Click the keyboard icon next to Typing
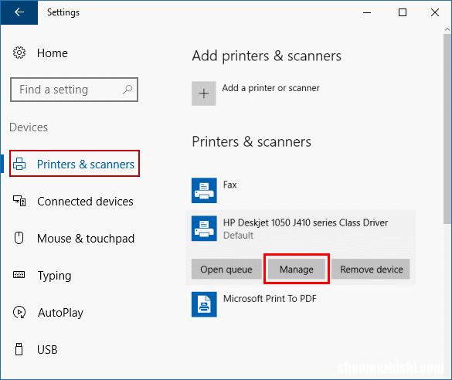Image resolution: width=452 pixels, height=380 pixels. tap(19, 274)
